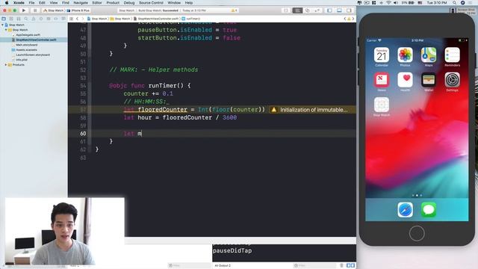
Task: Open the Navigate menu
Action: click(81, 3)
